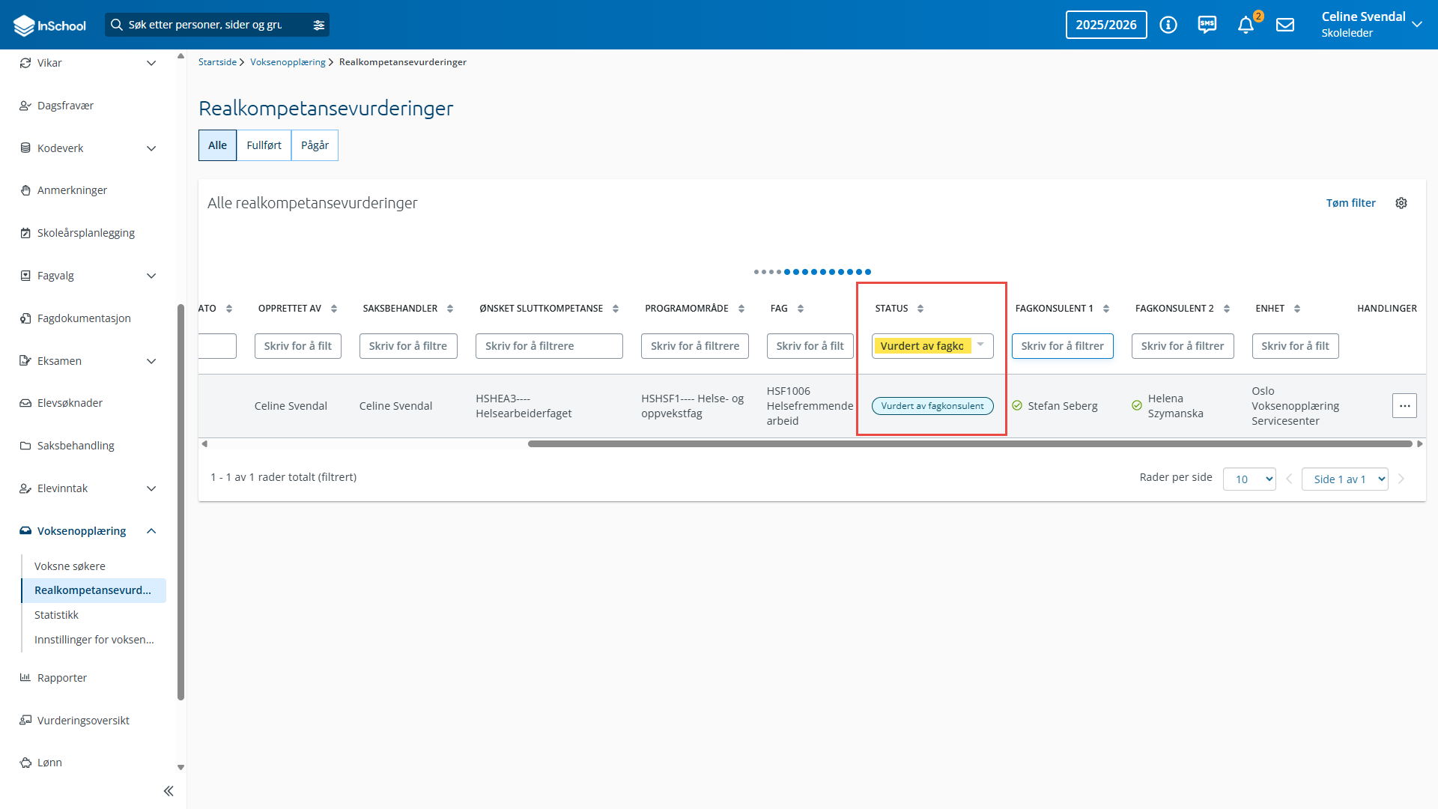Switch to the Pågår tab
Image resolution: width=1438 pixels, height=809 pixels.
tap(315, 145)
